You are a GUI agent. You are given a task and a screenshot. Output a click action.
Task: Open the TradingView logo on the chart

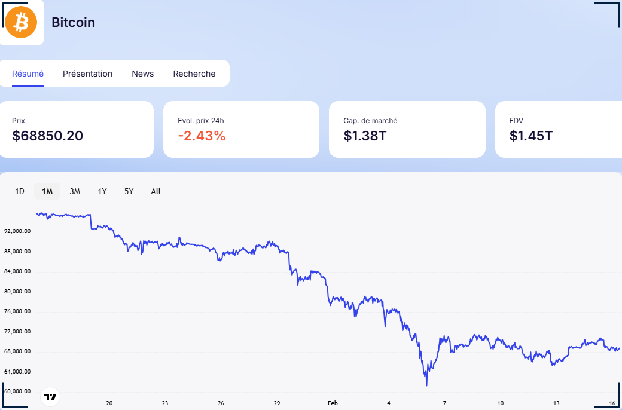pyautogui.click(x=50, y=397)
